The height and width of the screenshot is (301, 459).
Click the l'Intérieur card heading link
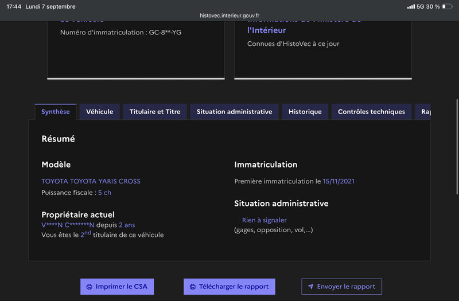266,30
